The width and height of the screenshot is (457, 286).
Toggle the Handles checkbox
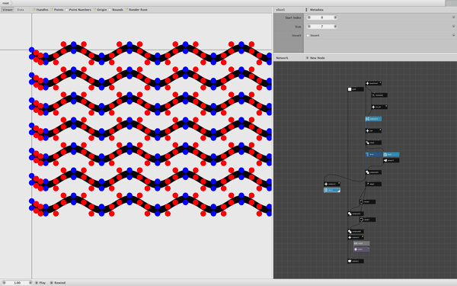[34, 10]
